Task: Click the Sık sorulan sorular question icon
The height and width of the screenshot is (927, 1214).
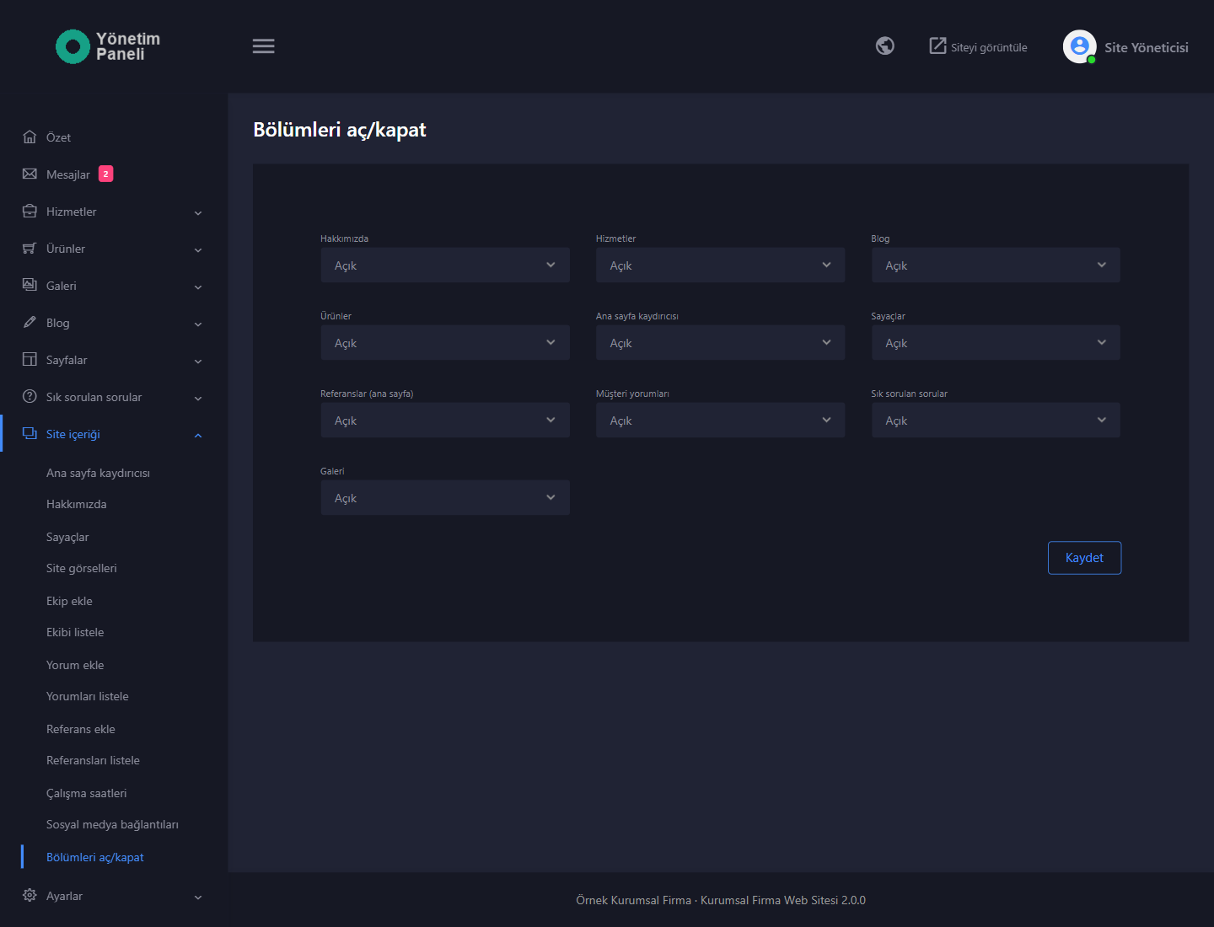Action: (30, 396)
